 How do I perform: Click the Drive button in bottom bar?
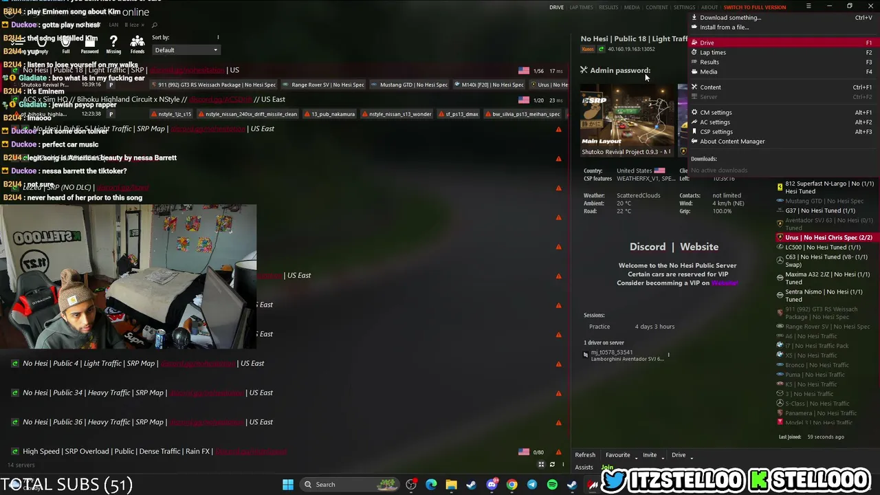(x=679, y=455)
